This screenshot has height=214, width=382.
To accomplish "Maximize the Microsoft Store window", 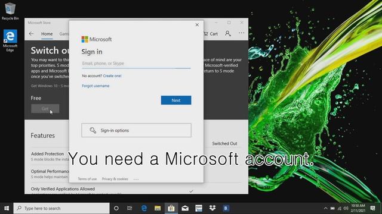I will pos(229,23).
